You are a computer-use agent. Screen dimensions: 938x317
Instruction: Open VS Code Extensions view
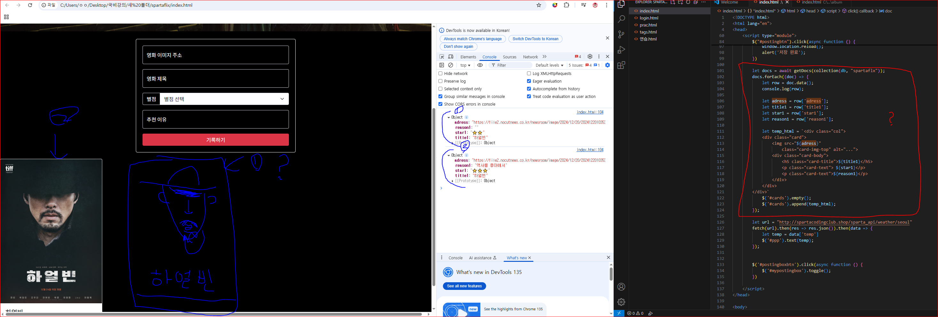pos(621,65)
